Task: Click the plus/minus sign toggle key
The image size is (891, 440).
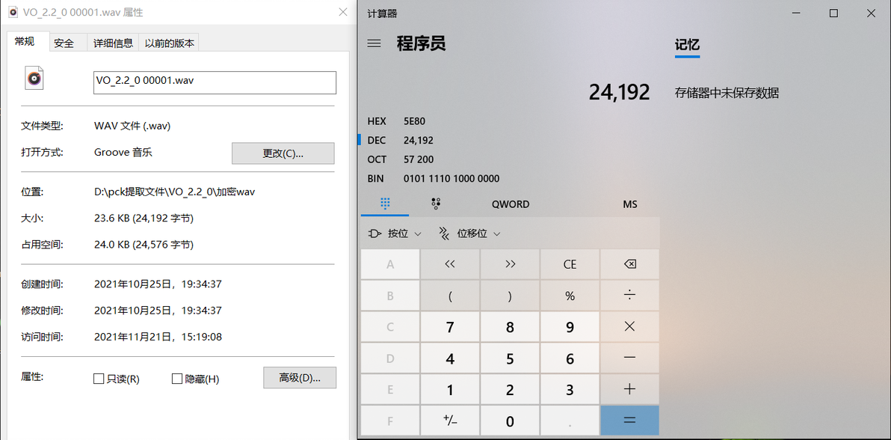Action: point(450,421)
